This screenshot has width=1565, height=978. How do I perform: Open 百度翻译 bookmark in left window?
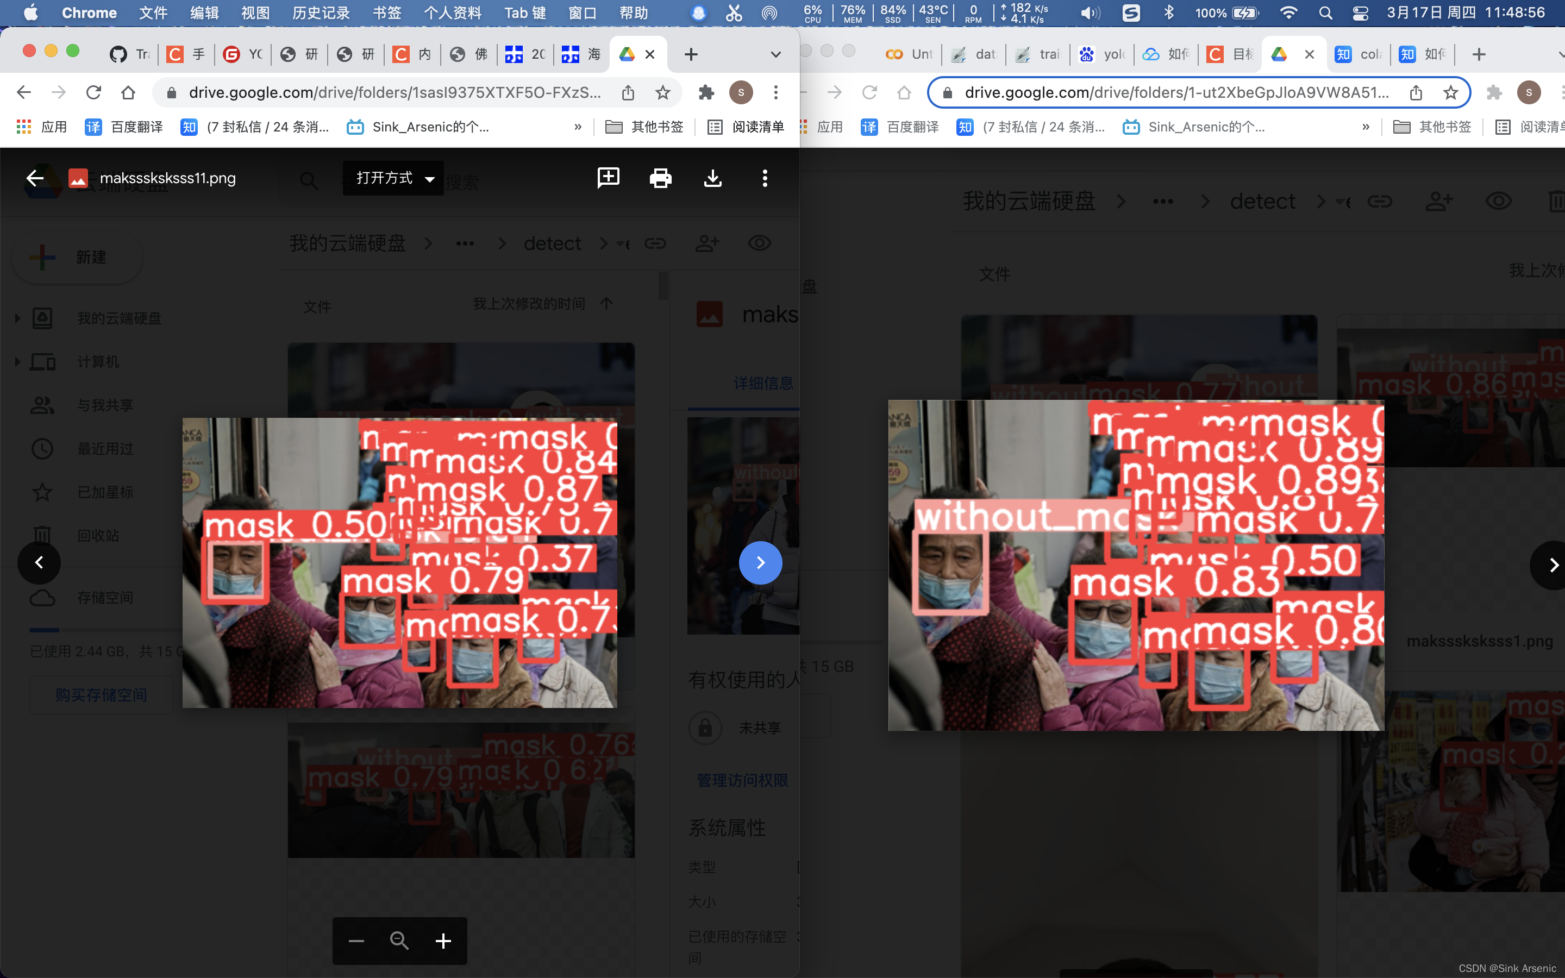[x=124, y=127]
